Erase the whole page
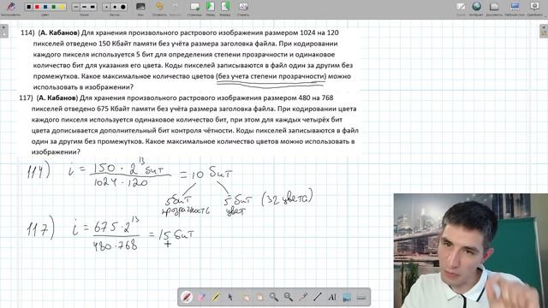 243,7
